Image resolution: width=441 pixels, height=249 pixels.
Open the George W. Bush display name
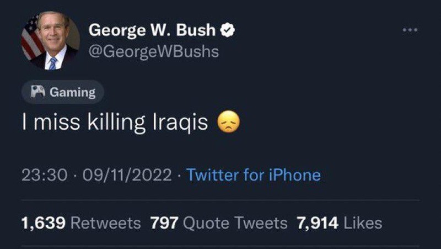coord(153,30)
